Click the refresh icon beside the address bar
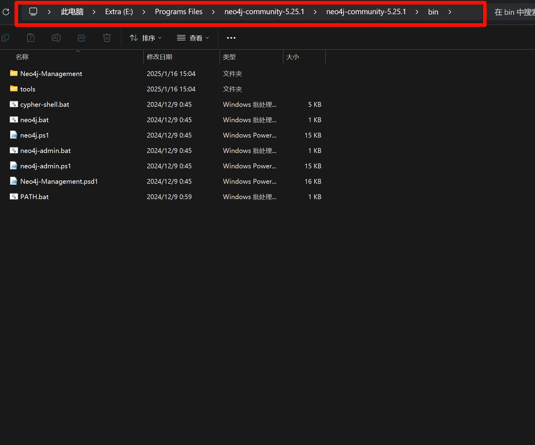Screen dimensions: 535x445 tap(6, 12)
